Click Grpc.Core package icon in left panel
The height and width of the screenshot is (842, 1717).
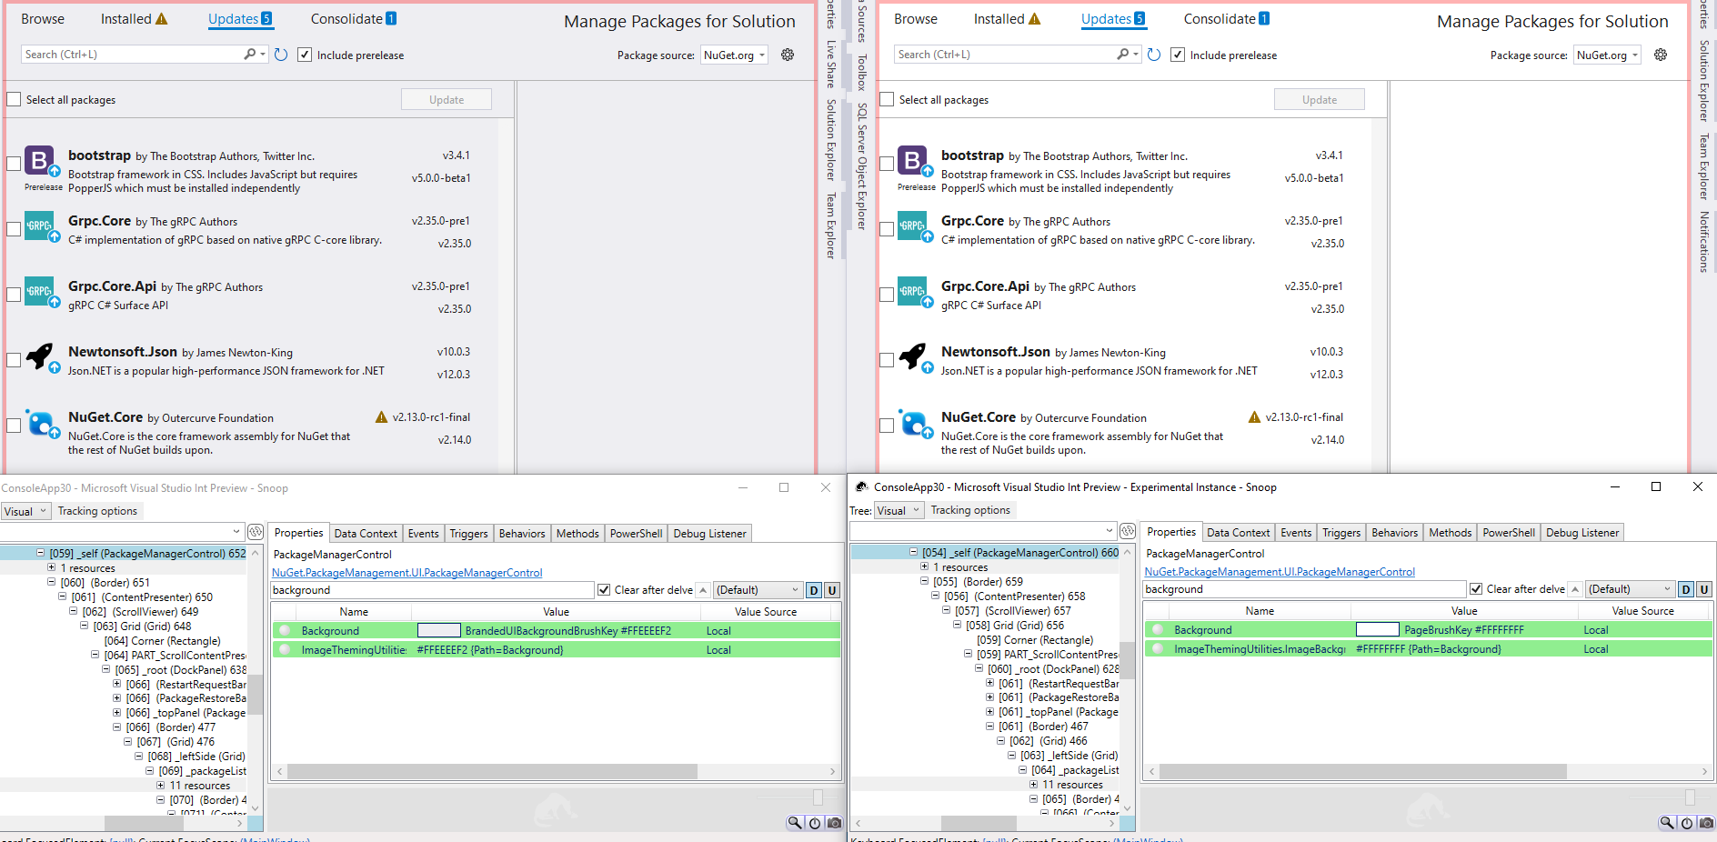41,227
